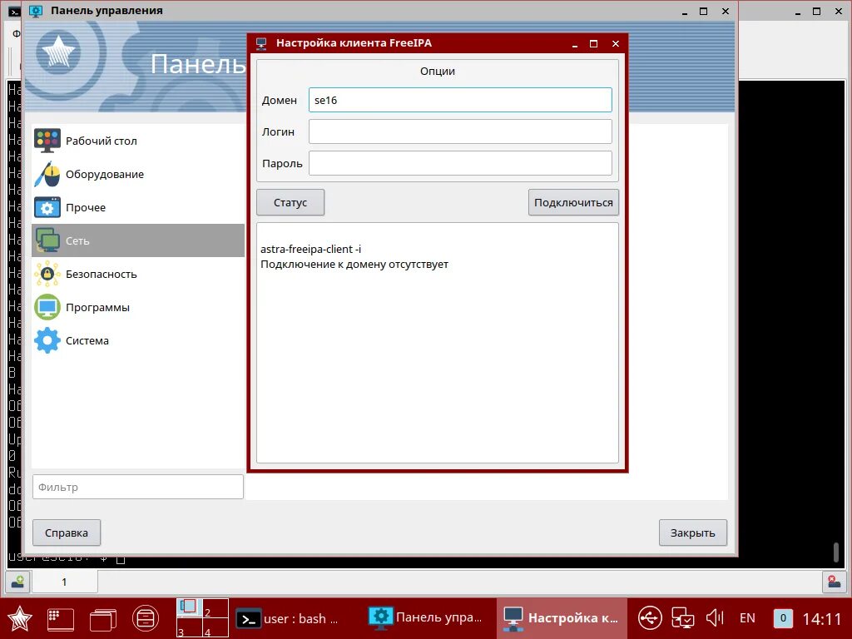The image size is (852, 639).
Task: Close the Панель управления window
Action: [726, 11]
